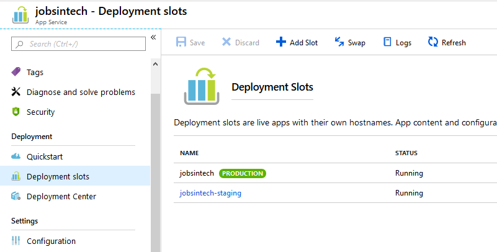Viewport: 497px width, 252px height.
Task: Click the Refresh button label
Action: click(x=454, y=42)
